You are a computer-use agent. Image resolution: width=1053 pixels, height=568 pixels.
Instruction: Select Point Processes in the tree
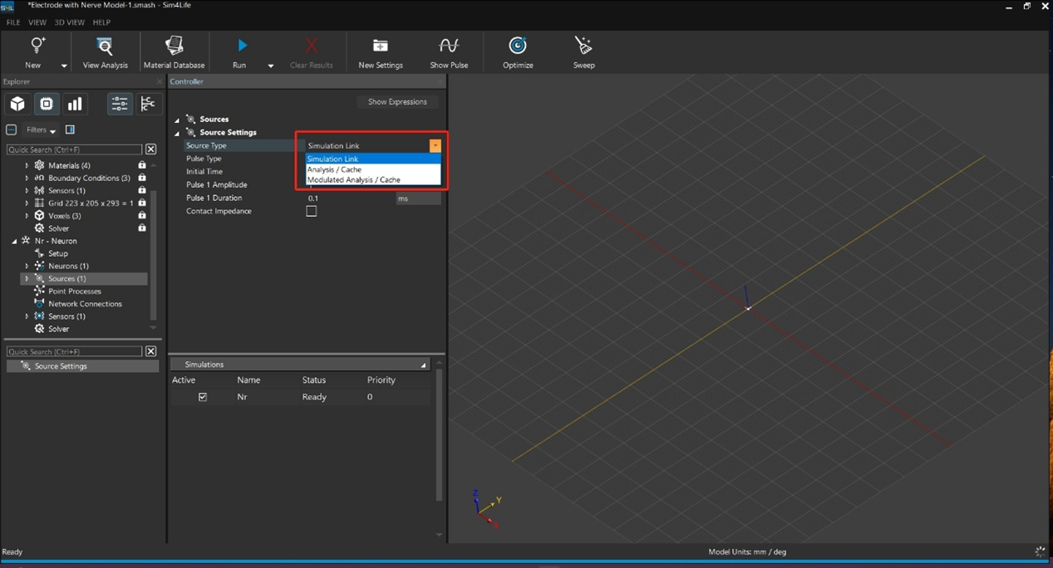(x=74, y=291)
